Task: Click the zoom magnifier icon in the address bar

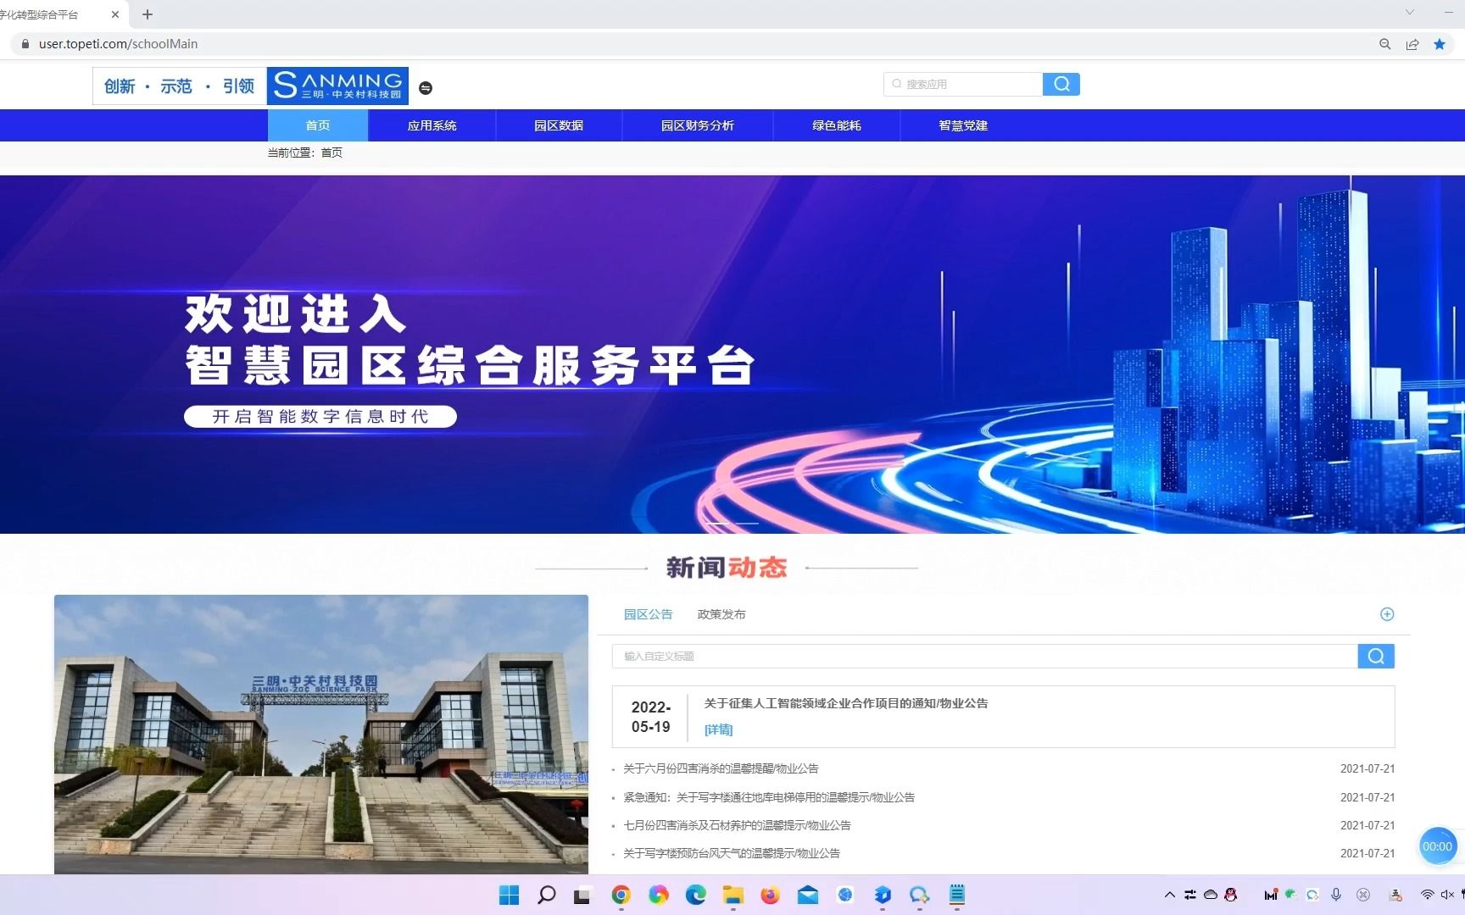Action: pos(1384,44)
